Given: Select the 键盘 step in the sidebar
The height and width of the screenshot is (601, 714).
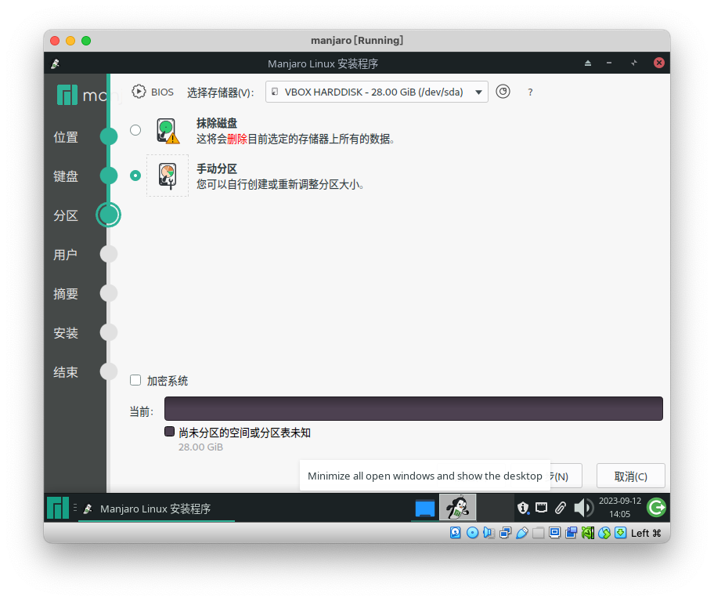Looking at the screenshot, I should [65, 176].
